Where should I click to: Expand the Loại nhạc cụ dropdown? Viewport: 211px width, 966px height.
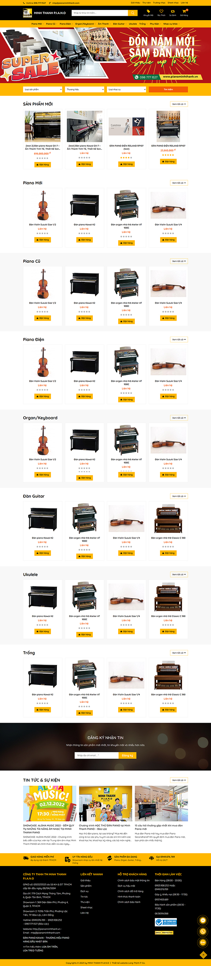[x=126, y=89]
